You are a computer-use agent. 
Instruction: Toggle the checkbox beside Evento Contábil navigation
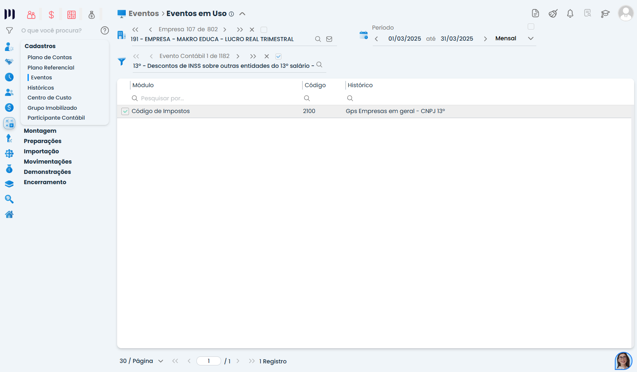[x=279, y=56]
